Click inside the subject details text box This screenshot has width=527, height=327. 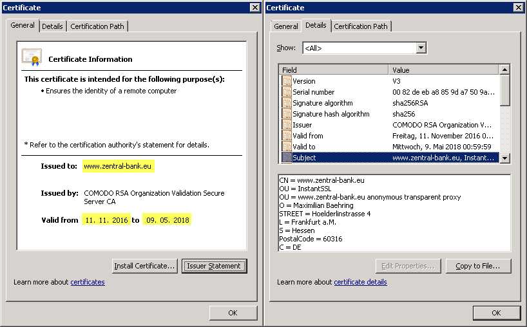(x=394, y=212)
